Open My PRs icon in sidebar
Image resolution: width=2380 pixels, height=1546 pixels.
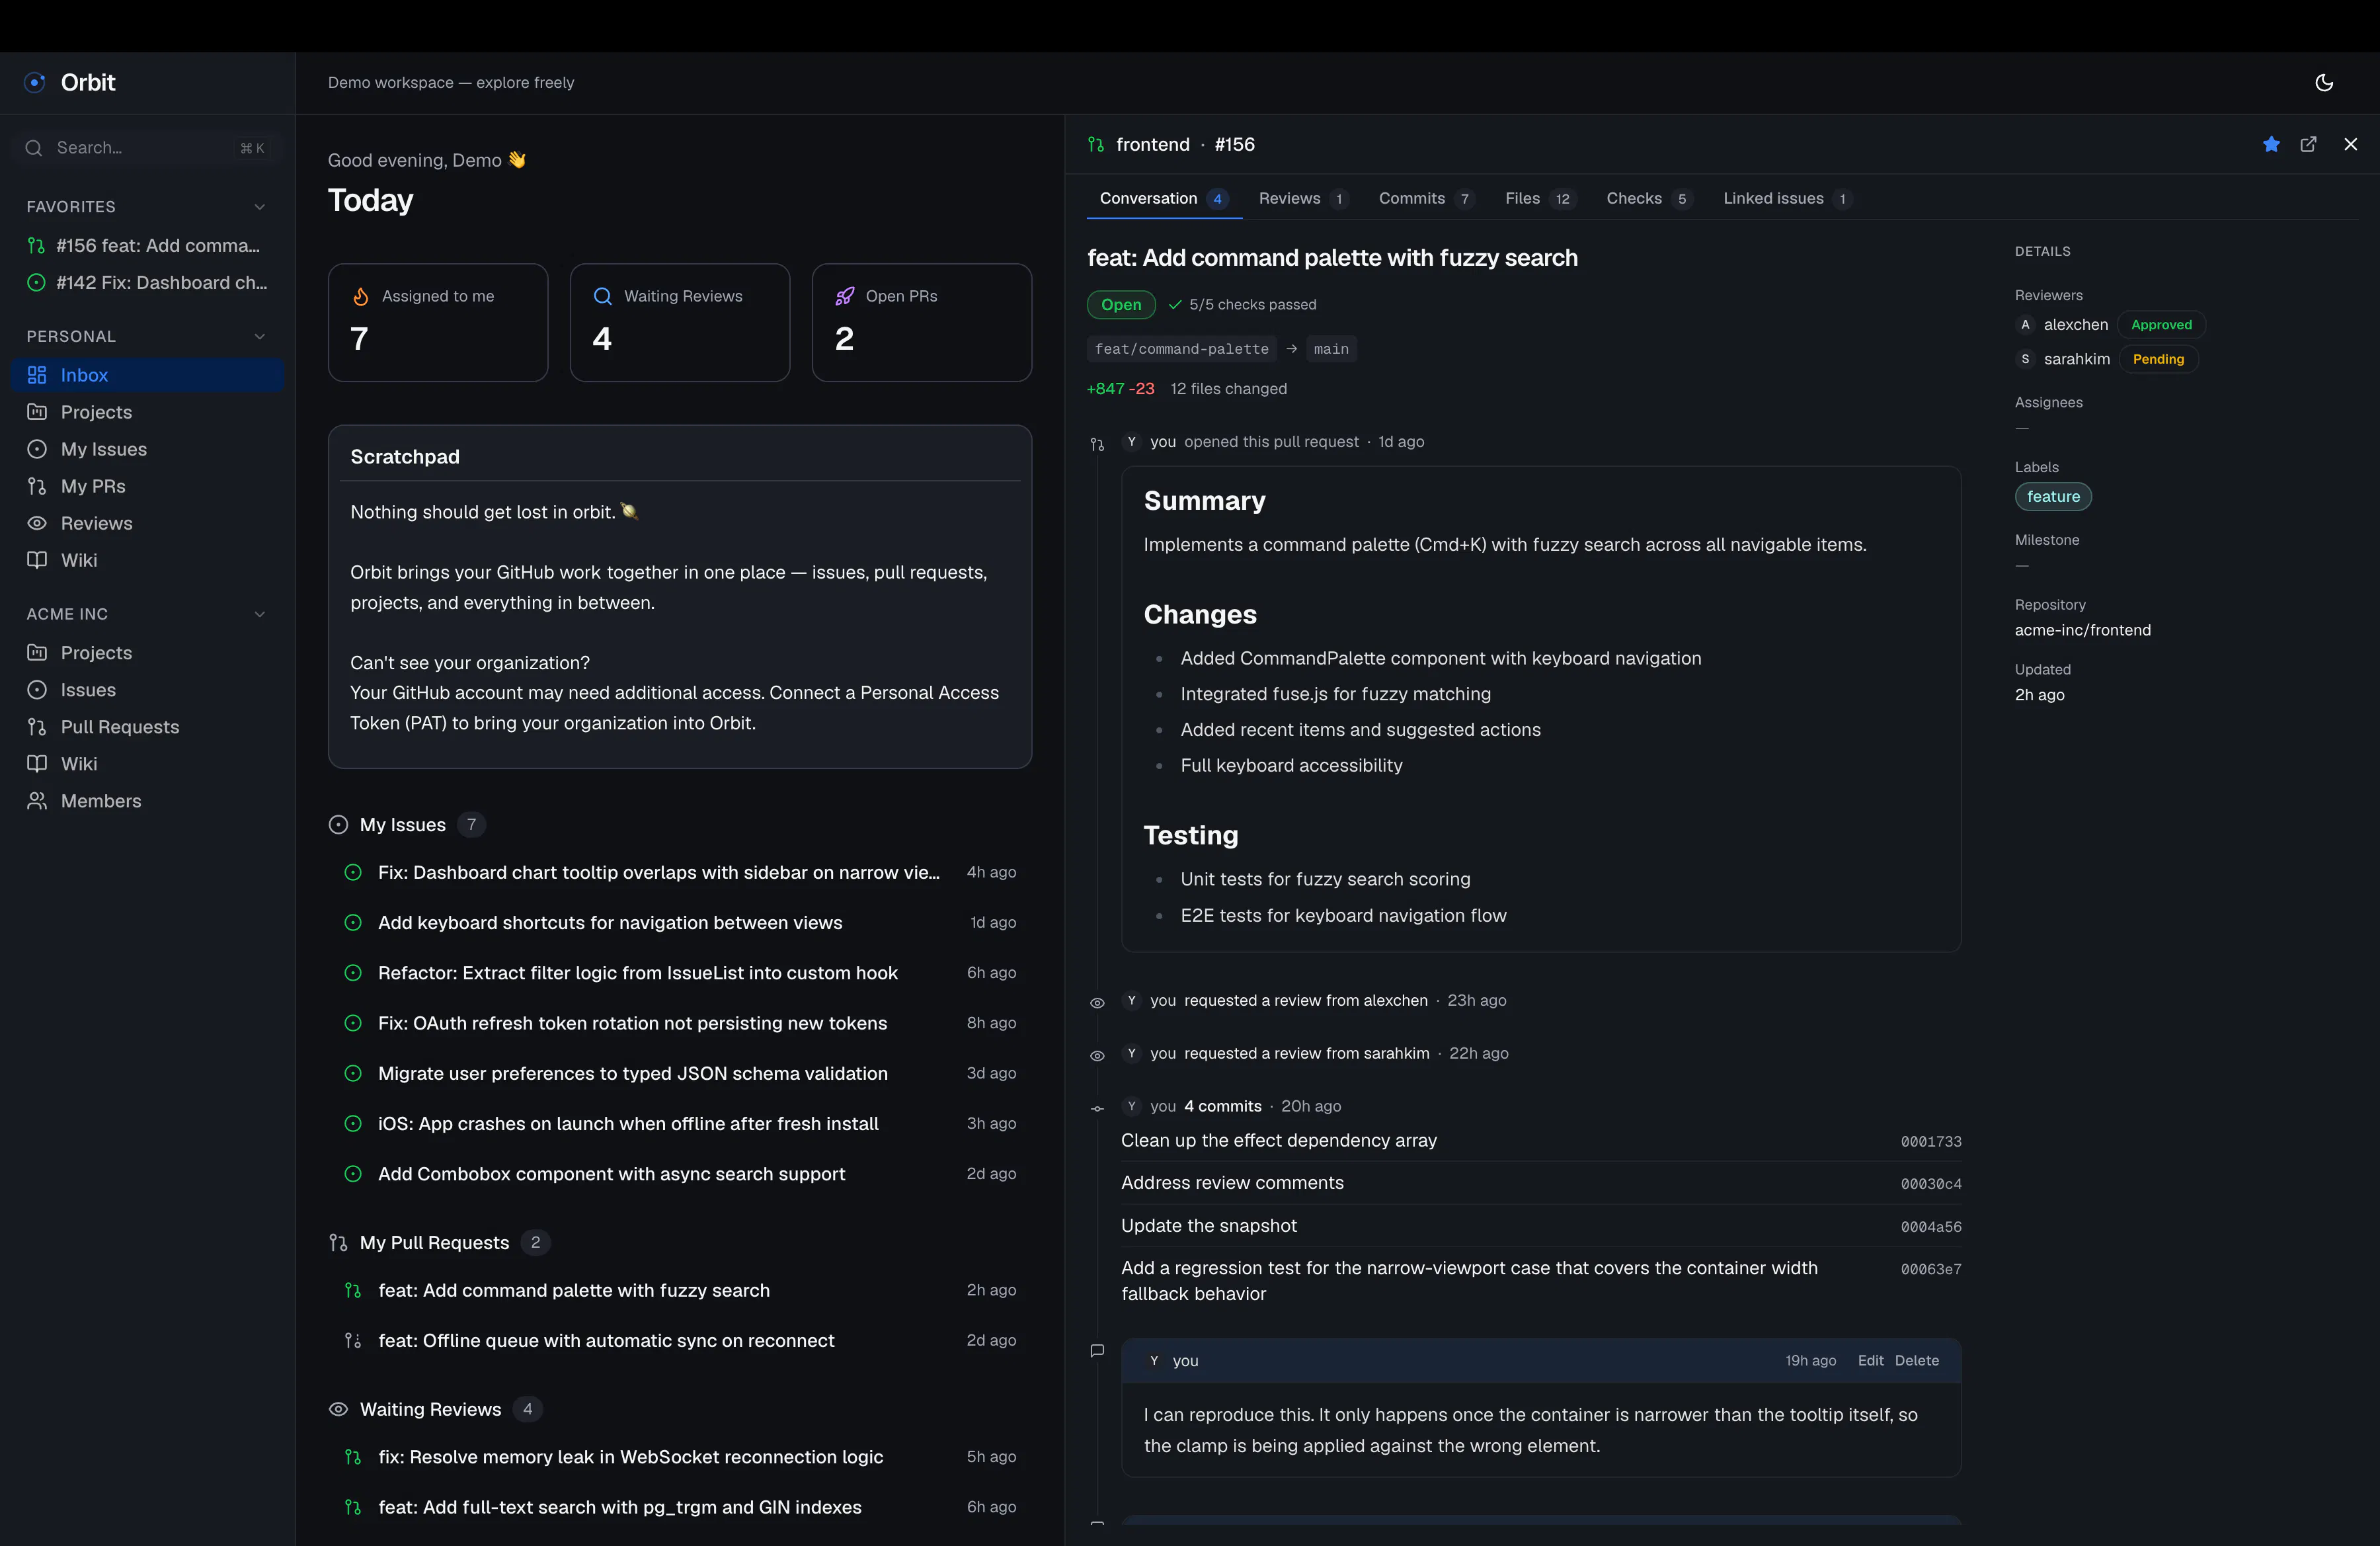[37, 485]
